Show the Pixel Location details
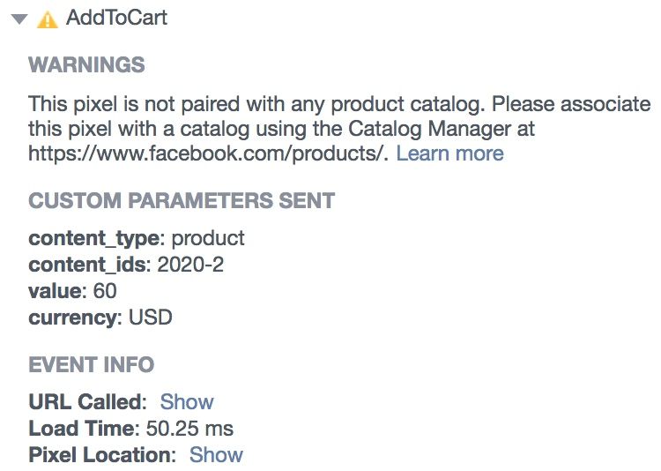 216,454
